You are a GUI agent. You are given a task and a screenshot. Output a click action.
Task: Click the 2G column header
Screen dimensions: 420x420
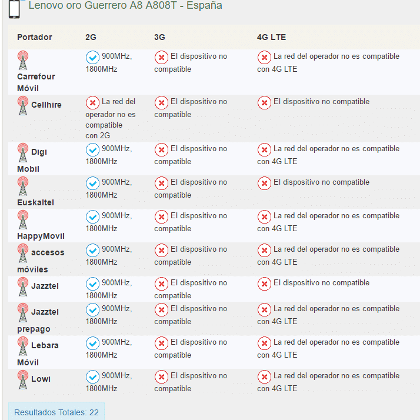coord(91,37)
